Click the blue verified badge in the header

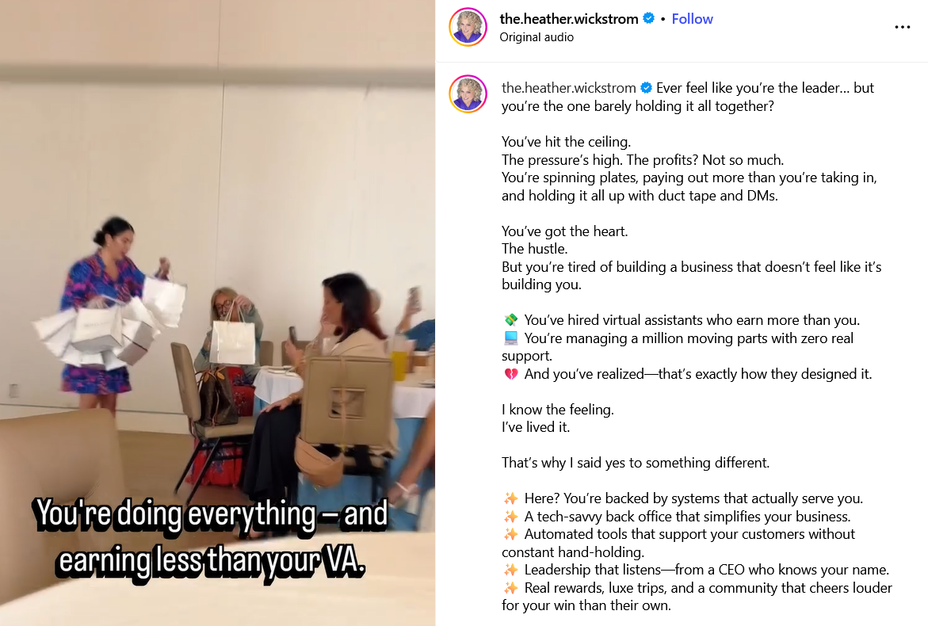pos(649,18)
